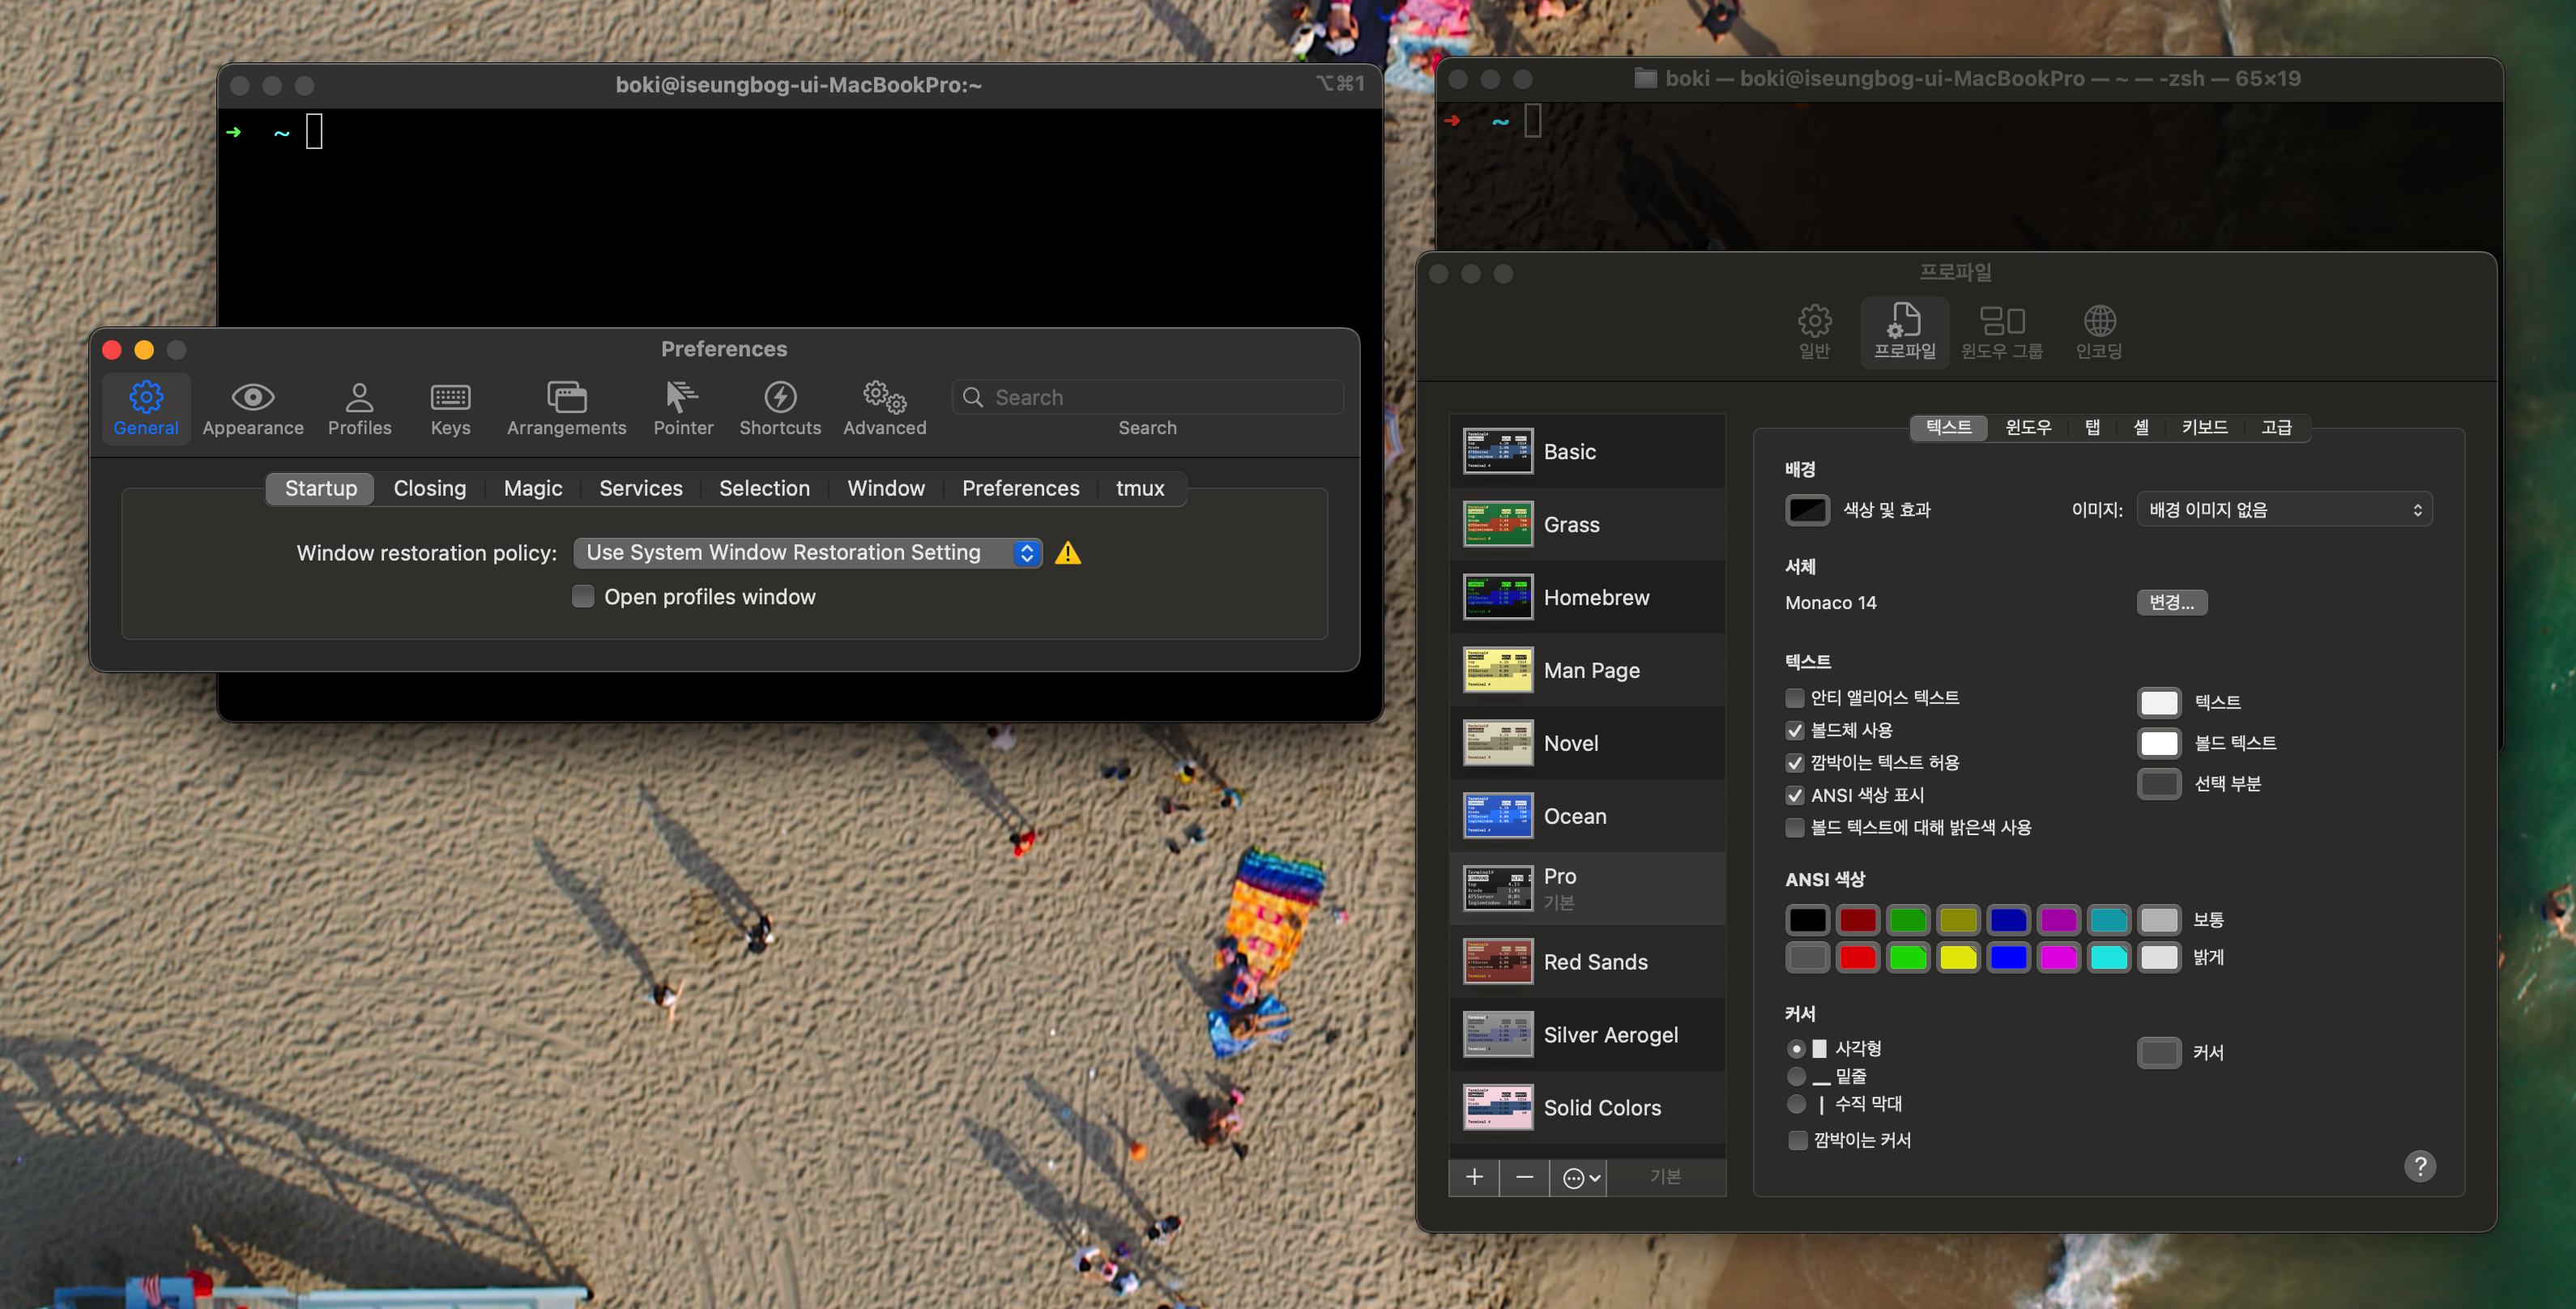
Task: Enable Open profiles window checkbox
Action: pos(583,597)
